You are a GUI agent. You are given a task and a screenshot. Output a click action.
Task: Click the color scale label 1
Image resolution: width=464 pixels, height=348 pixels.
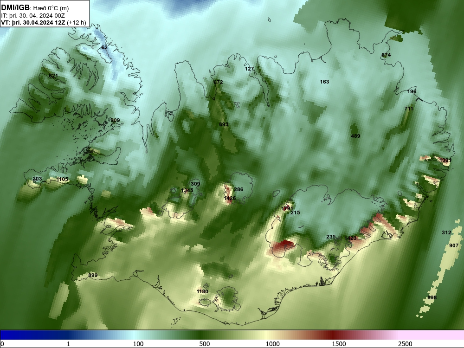pos(68,344)
